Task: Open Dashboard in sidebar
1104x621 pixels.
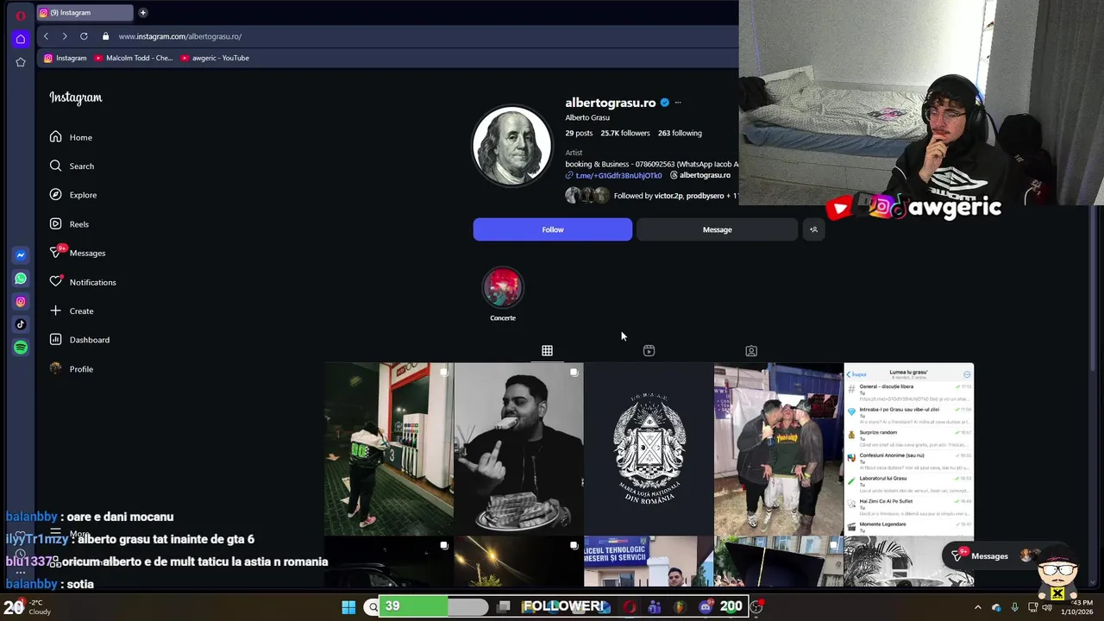Action: tap(79, 340)
